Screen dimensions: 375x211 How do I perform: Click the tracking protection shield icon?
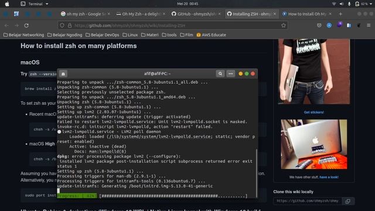click(x=62, y=25)
